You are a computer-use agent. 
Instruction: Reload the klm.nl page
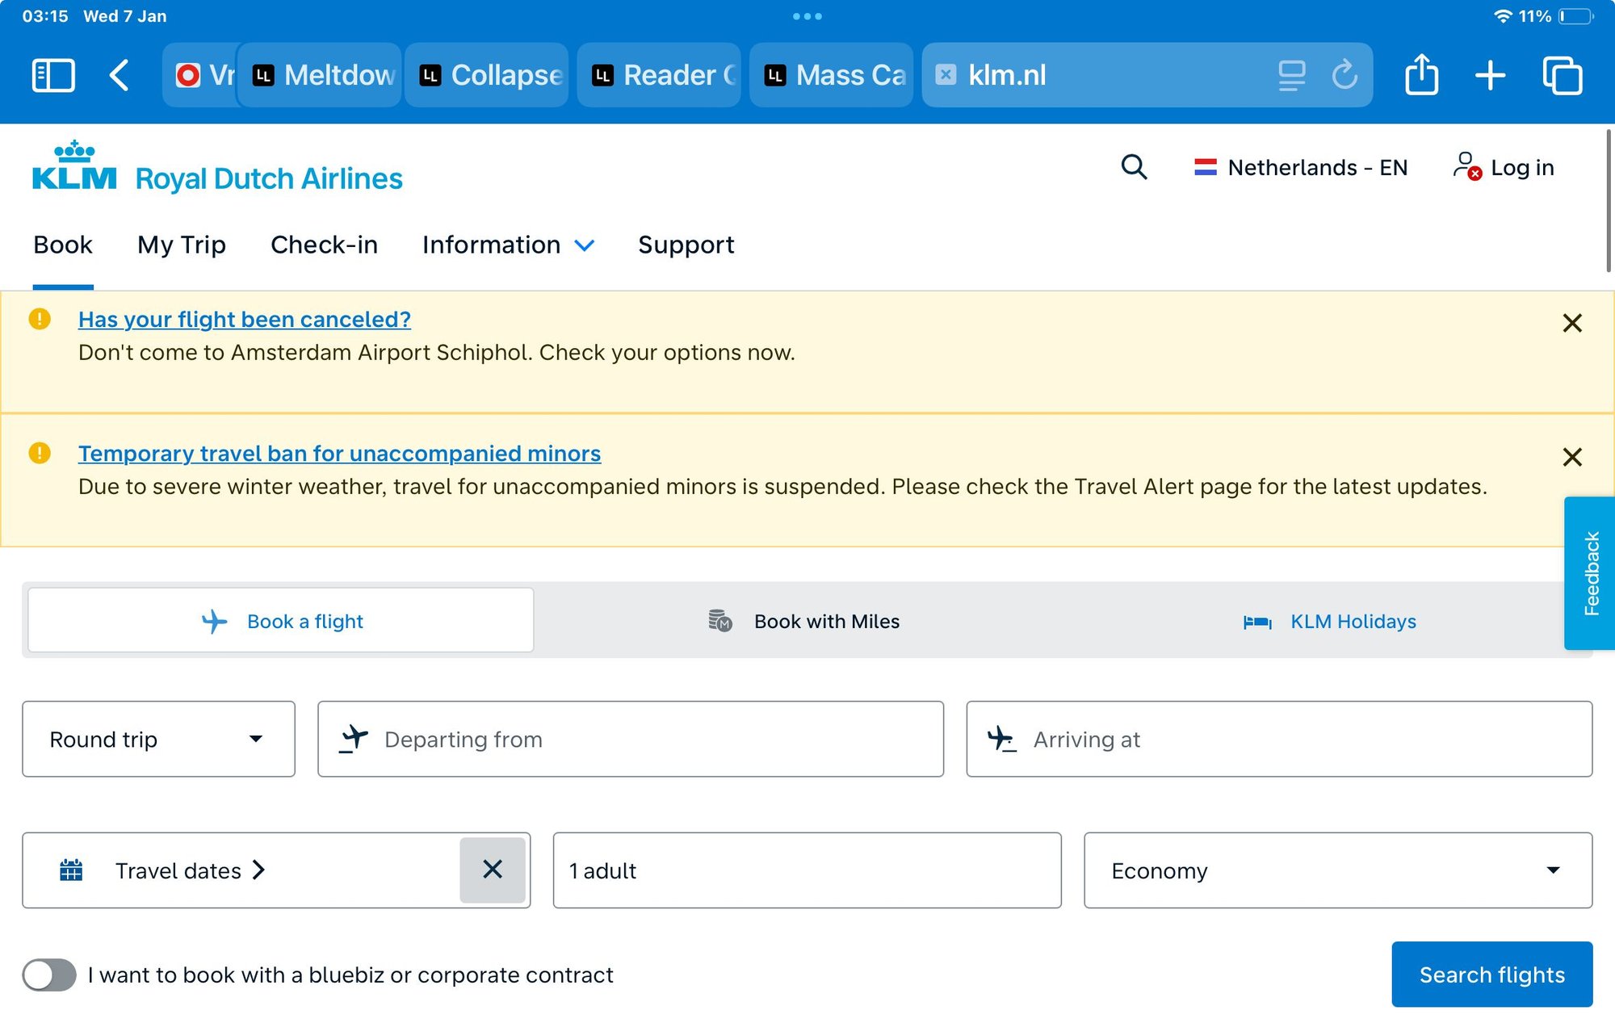pyautogui.click(x=1344, y=76)
